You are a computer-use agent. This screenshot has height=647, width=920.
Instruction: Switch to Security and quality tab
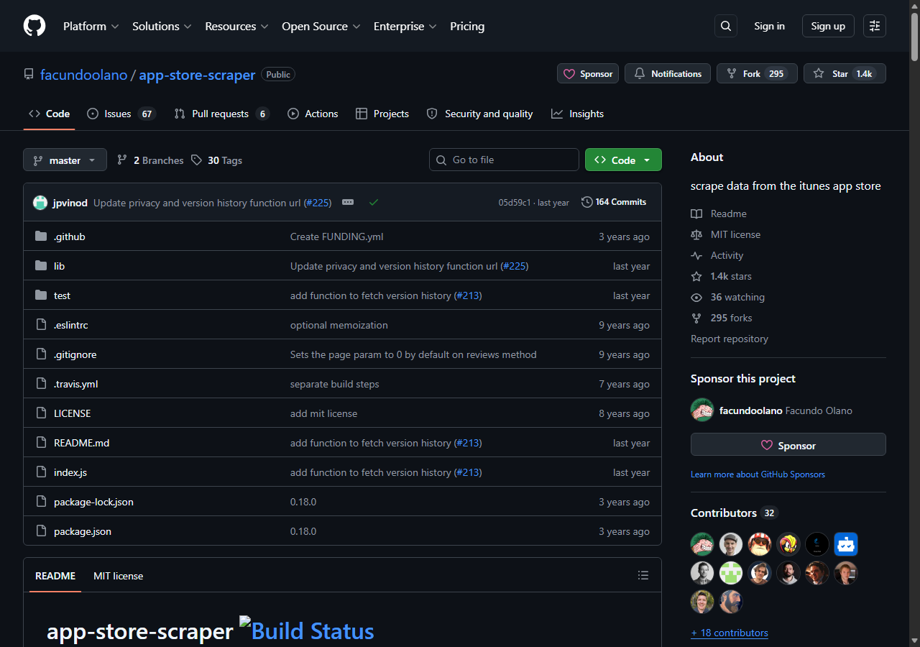[x=479, y=114]
